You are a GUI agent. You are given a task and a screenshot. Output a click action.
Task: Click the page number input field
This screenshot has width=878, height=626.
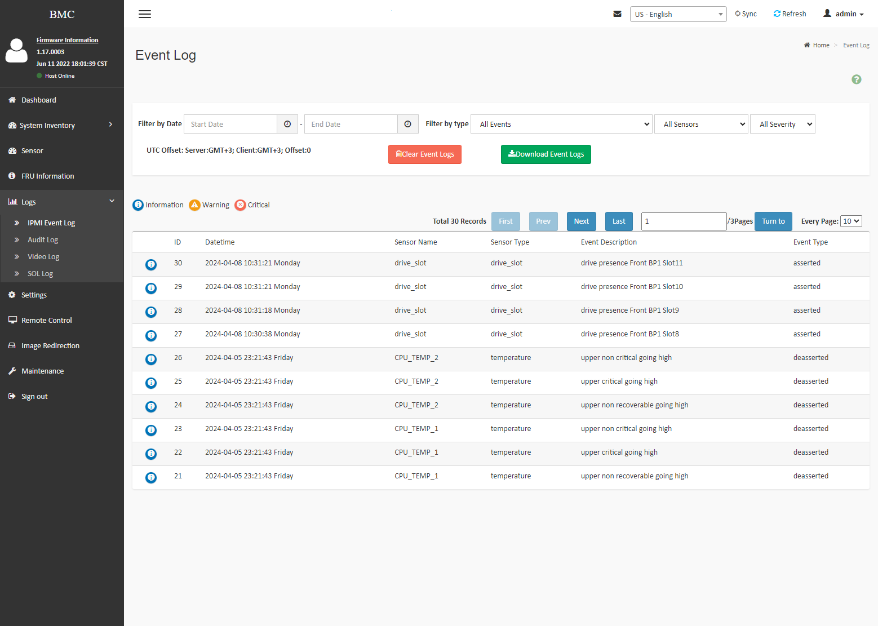684,221
